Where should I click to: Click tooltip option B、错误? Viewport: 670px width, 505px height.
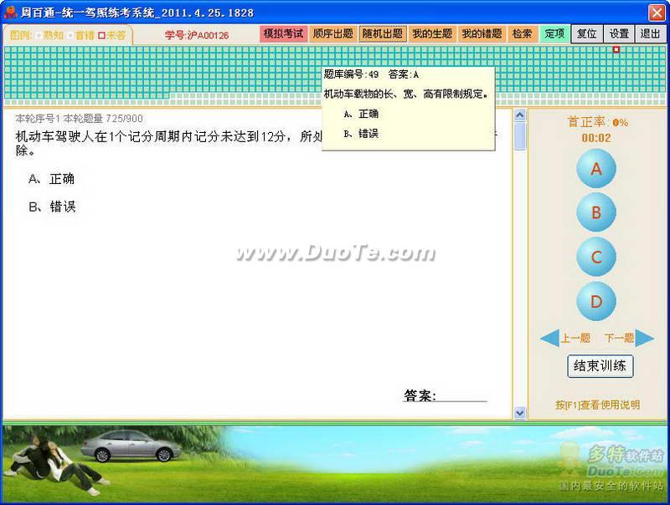pyautogui.click(x=361, y=134)
